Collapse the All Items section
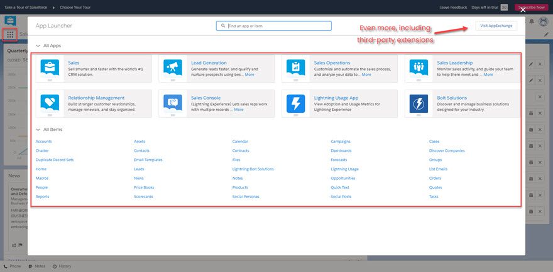The height and width of the screenshot is (272, 553). coord(38,129)
